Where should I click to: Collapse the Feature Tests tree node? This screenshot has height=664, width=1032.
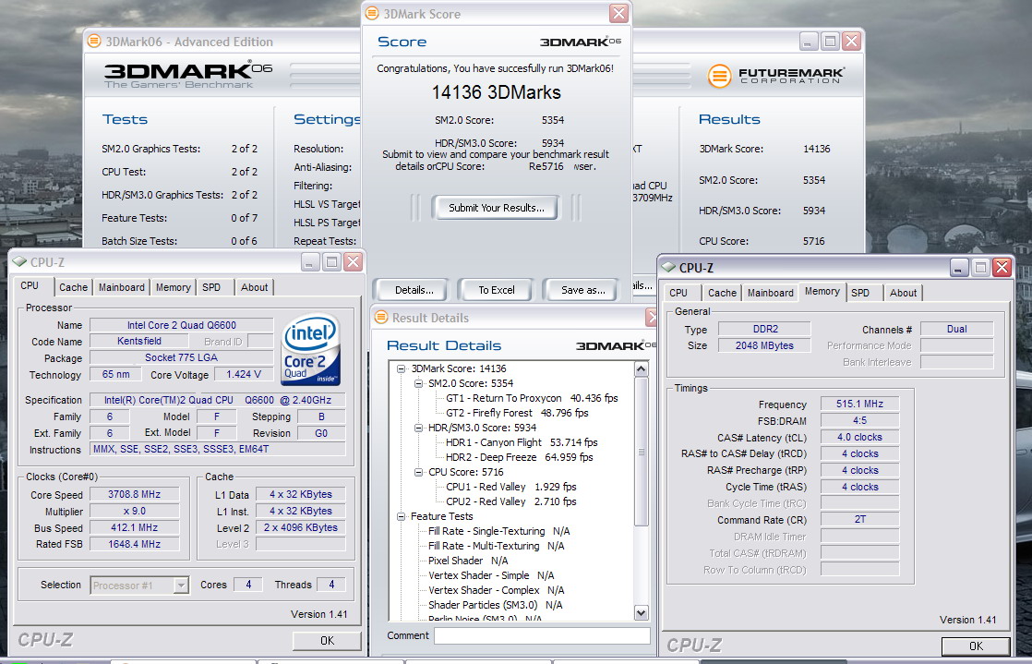pyautogui.click(x=401, y=516)
